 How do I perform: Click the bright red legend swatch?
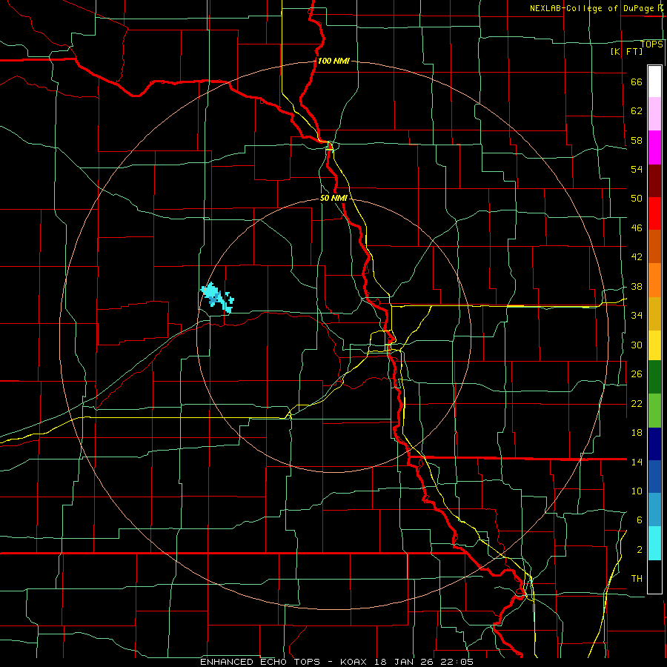654,213
